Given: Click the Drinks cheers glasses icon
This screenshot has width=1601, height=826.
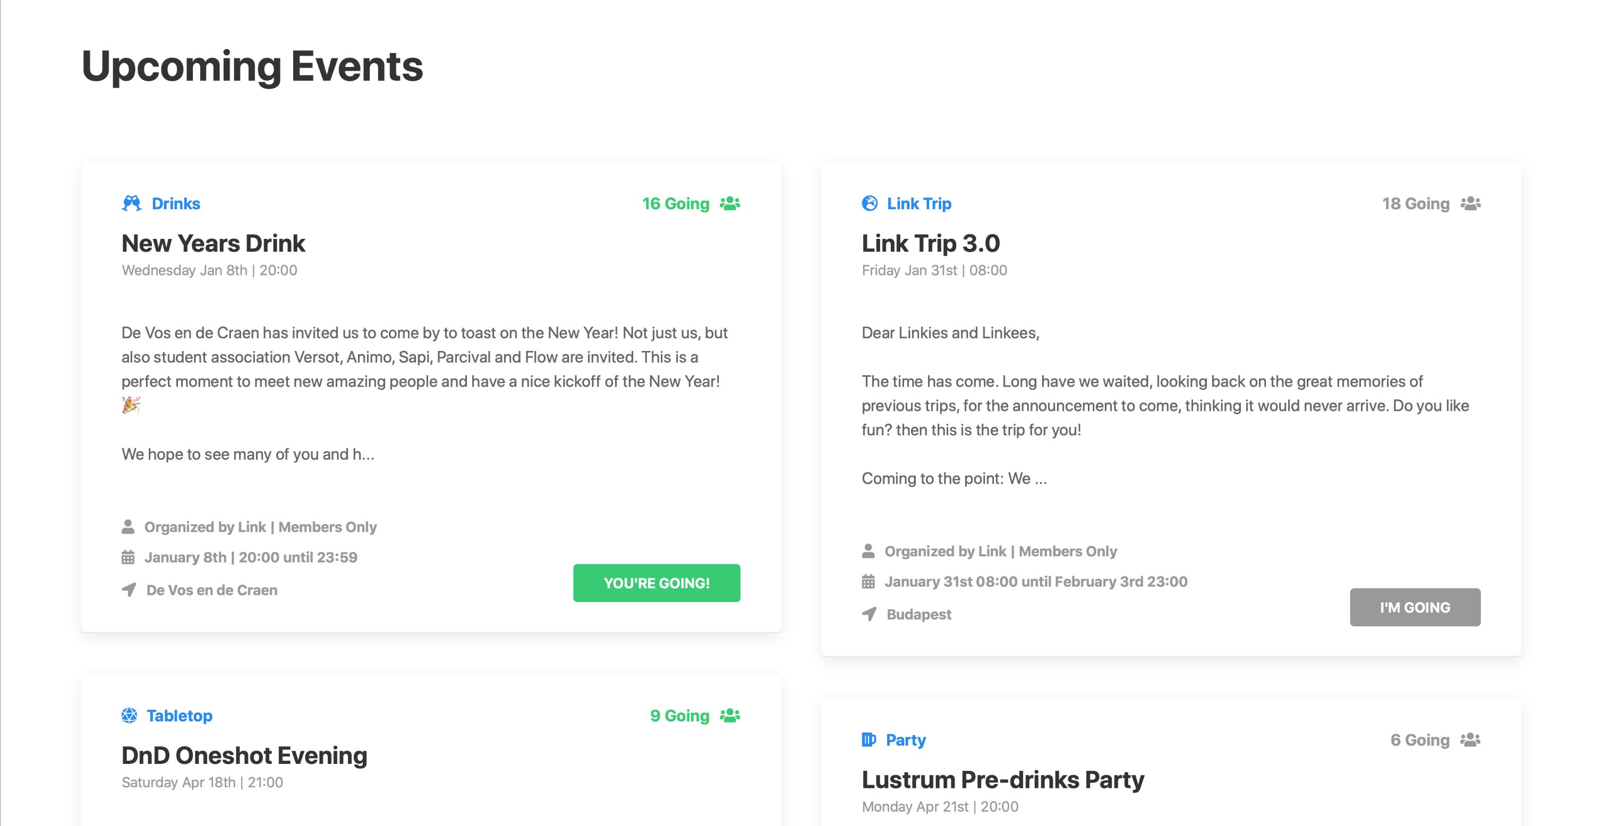Looking at the screenshot, I should pyautogui.click(x=131, y=204).
